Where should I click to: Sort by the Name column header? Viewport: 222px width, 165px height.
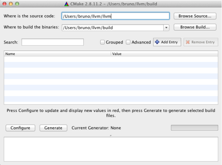point(58,54)
